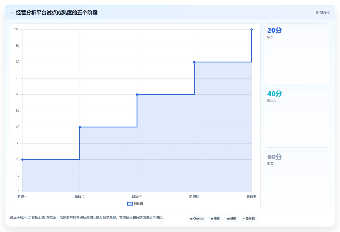Click the footnote text starting 试点不应只以
The image size is (340, 232).
88,217
